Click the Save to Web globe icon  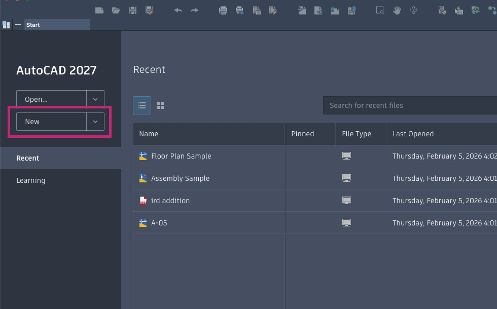[x=352, y=11]
